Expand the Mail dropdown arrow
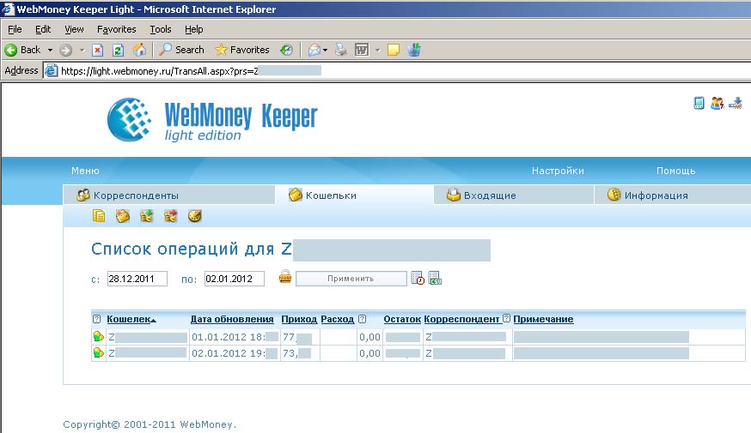751x433 pixels. click(325, 50)
